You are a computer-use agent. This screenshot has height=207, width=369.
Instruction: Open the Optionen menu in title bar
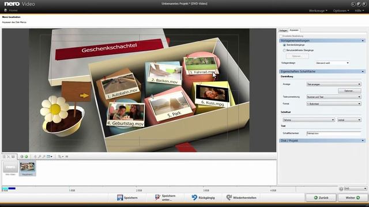pos(341,10)
